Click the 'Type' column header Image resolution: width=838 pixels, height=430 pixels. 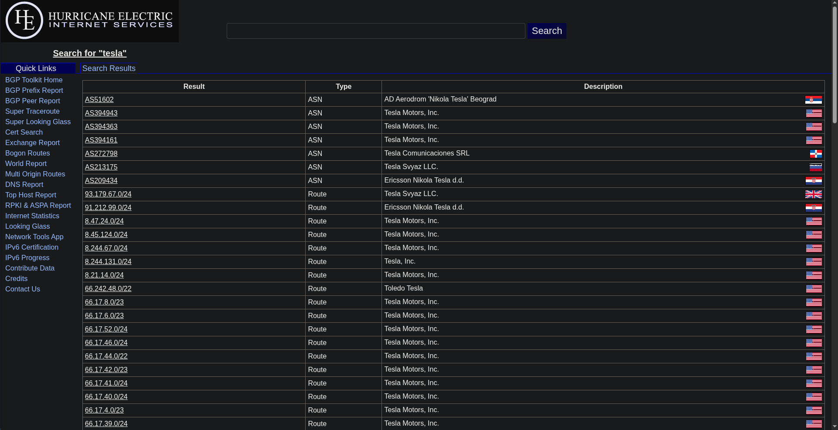pyautogui.click(x=344, y=87)
